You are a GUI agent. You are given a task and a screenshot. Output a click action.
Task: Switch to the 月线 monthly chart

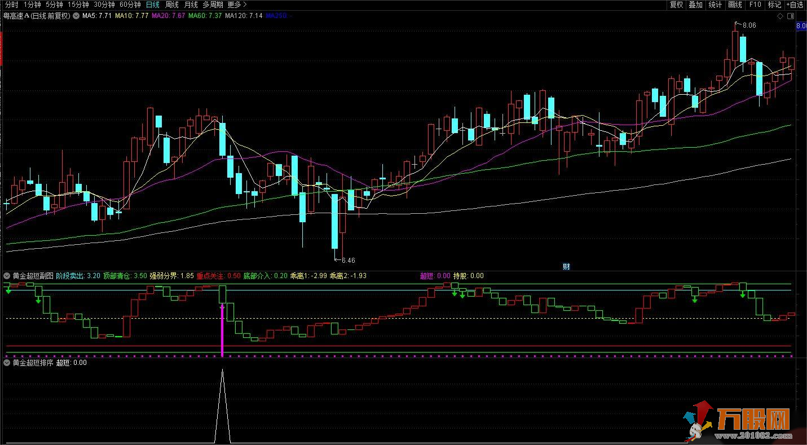[x=191, y=5]
